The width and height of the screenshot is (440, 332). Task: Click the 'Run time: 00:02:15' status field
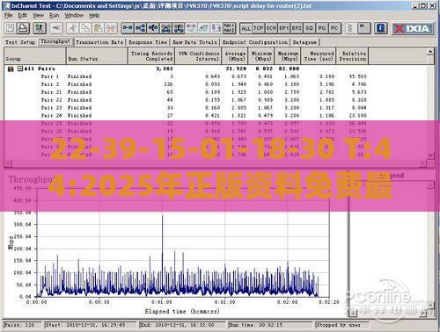click(270, 325)
